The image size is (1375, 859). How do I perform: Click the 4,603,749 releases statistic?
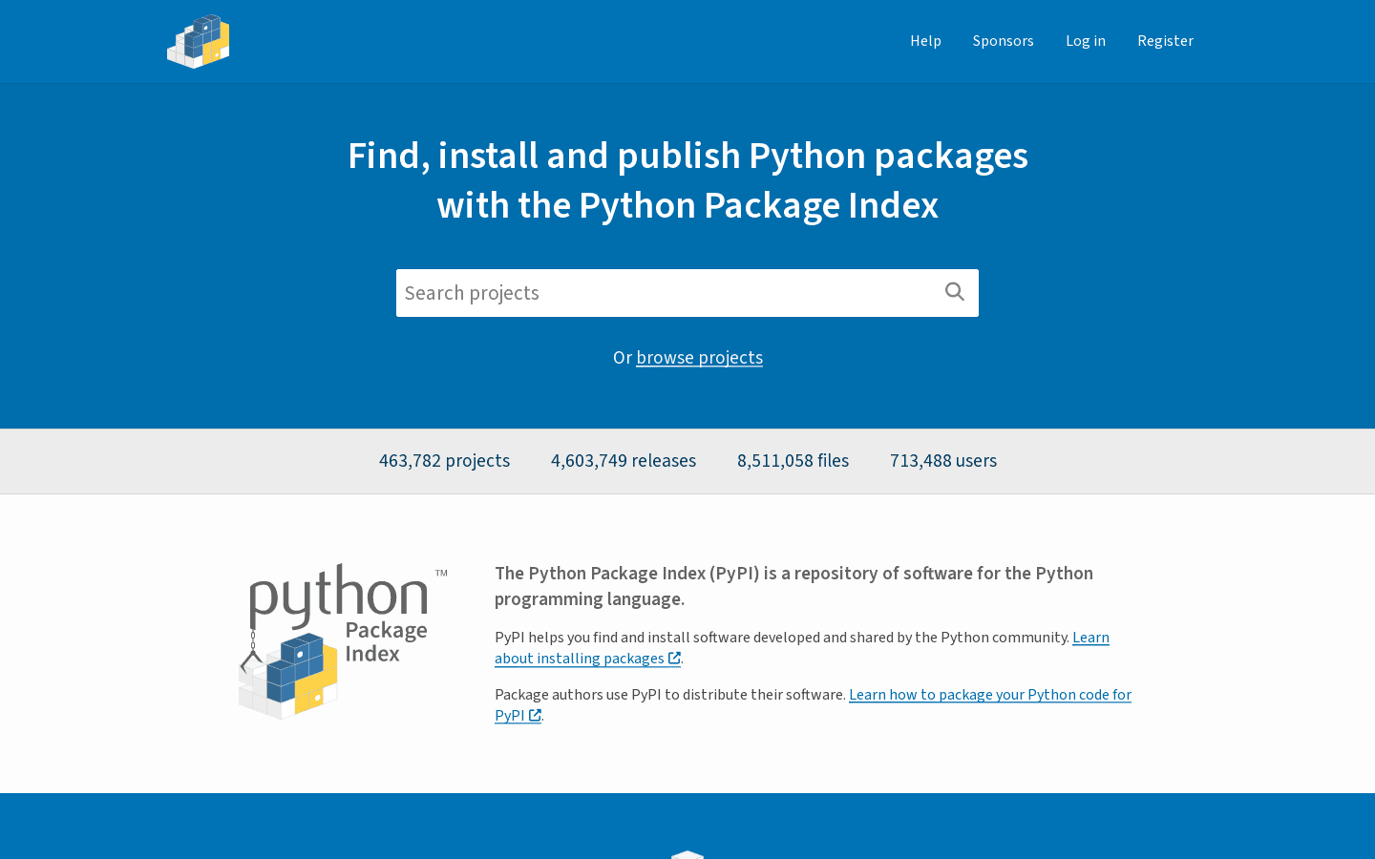[624, 461]
